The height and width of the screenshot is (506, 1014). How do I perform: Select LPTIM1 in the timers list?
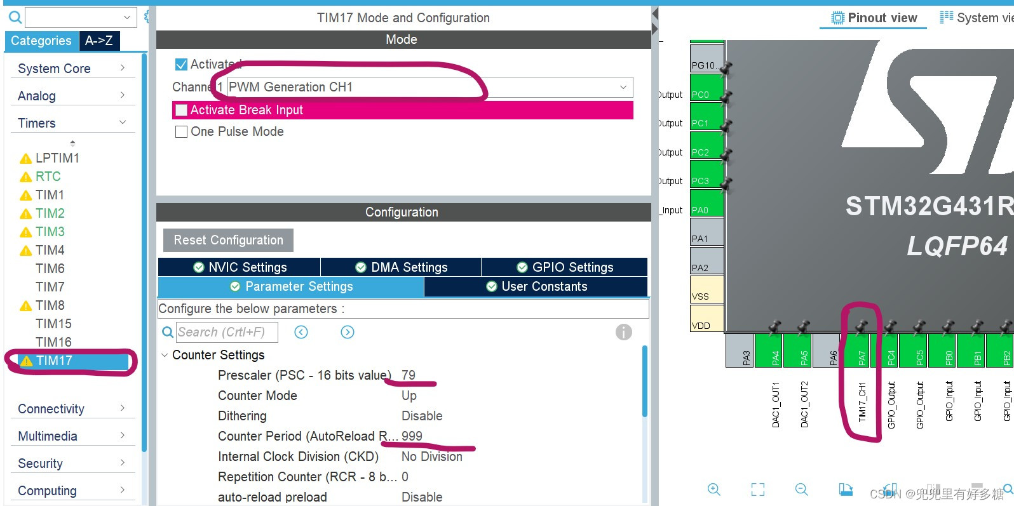point(57,158)
